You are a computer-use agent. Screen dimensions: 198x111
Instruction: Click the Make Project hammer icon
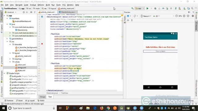(132, 8)
